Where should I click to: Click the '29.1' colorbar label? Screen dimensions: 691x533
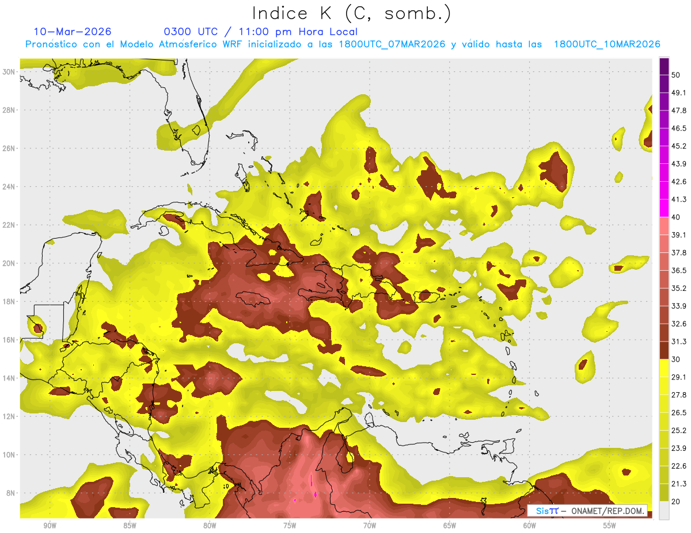[679, 377]
